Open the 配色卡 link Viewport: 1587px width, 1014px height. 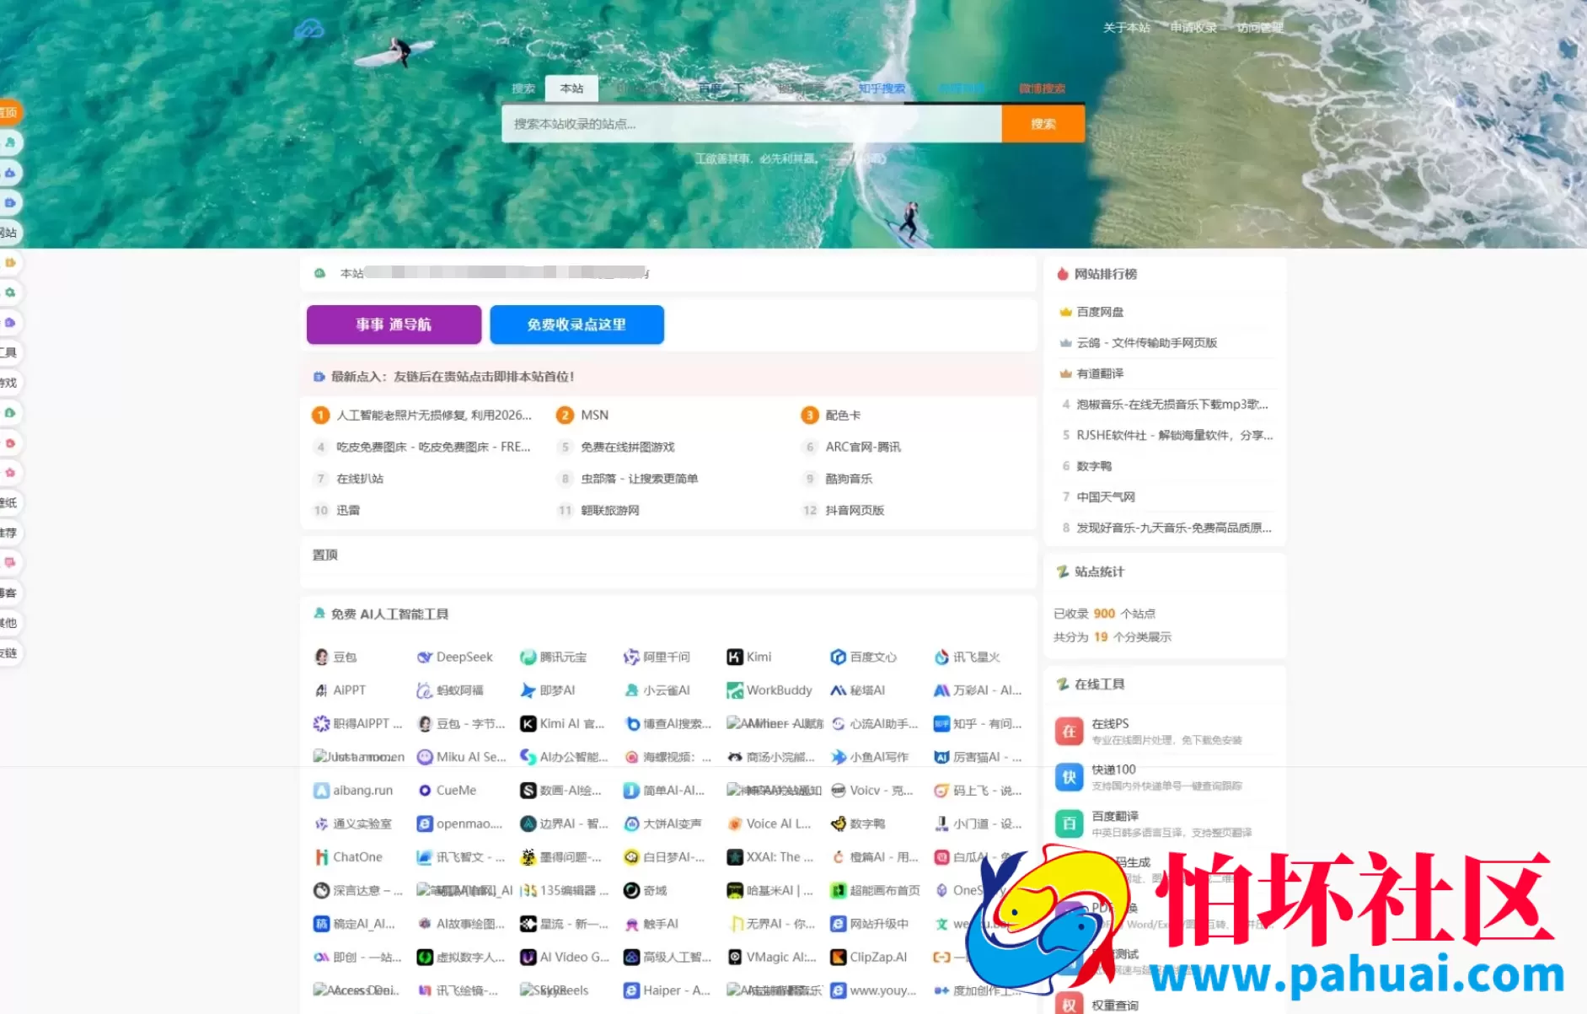pyautogui.click(x=843, y=415)
